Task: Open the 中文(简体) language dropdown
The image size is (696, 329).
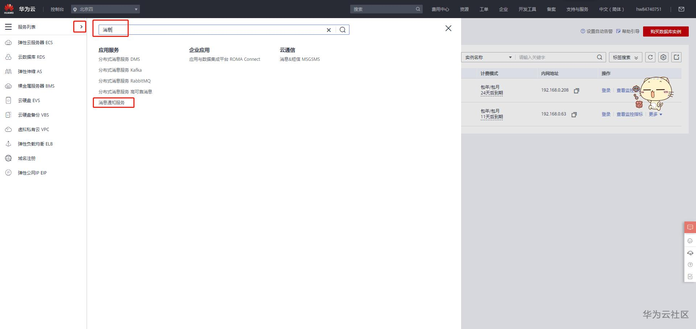Action: tap(612, 9)
